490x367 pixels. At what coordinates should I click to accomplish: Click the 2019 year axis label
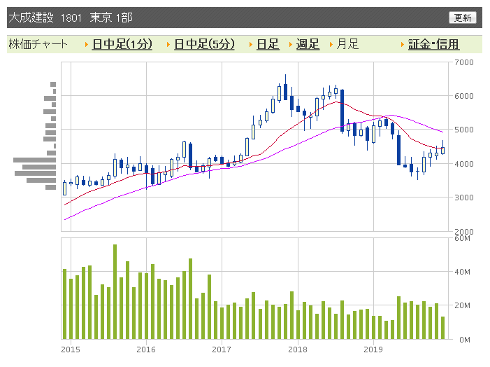pos(373,349)
